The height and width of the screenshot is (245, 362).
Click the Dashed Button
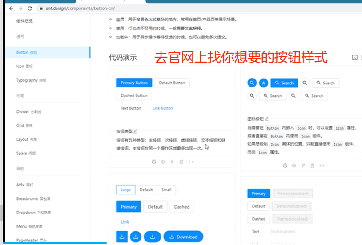[134, 95]
